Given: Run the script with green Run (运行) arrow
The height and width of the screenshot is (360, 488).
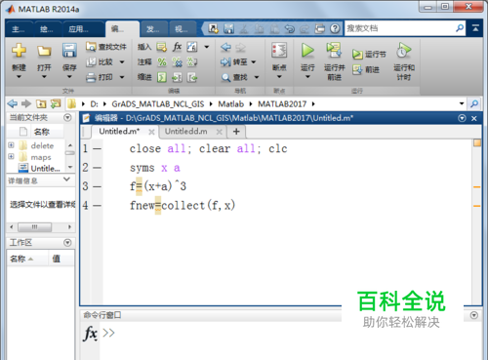Looking at the screenshot, I should [307, 51].
